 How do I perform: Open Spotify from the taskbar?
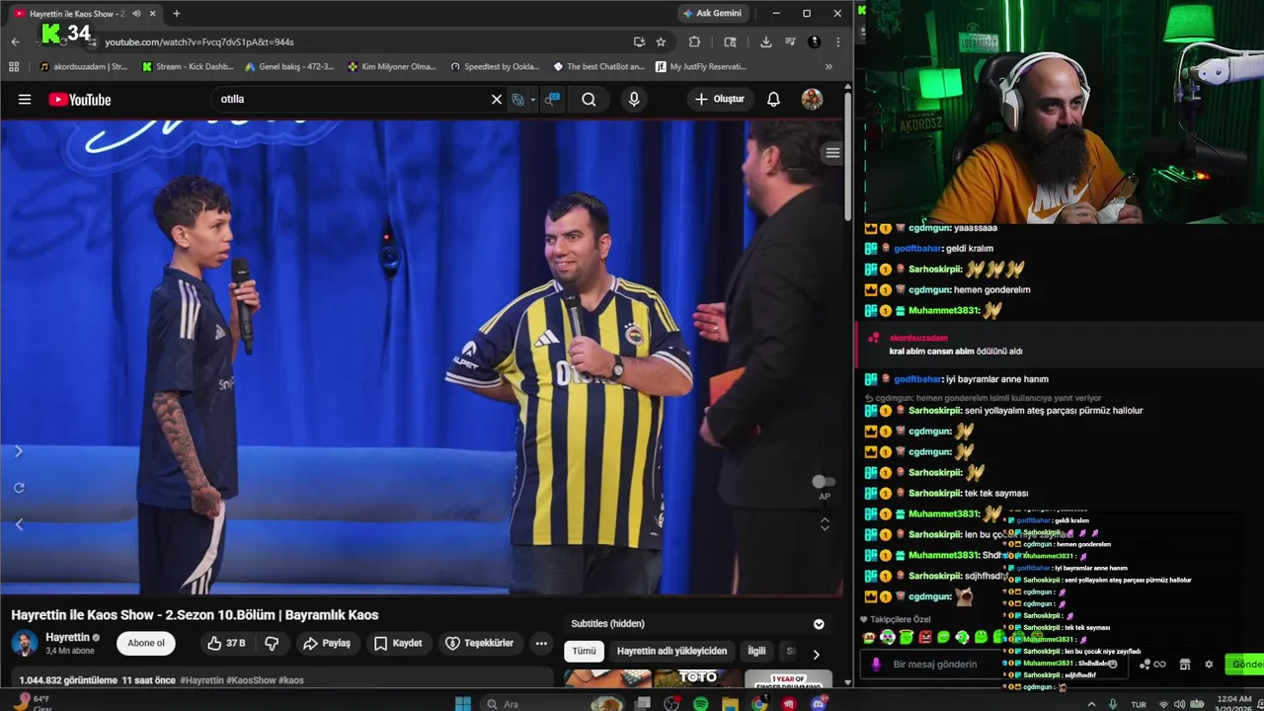pyautogui.click(x=700, y=704)
